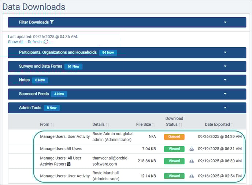Screen dimensions: 252x185
Task: Download the 218.86 KB activity report file
Action: coord(191,161)
